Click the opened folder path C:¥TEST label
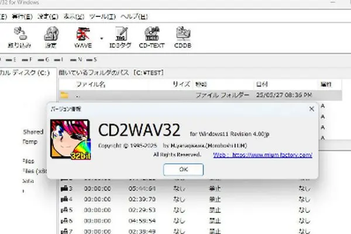The height and width of the screenshot is (234, 351). point(111,73)
